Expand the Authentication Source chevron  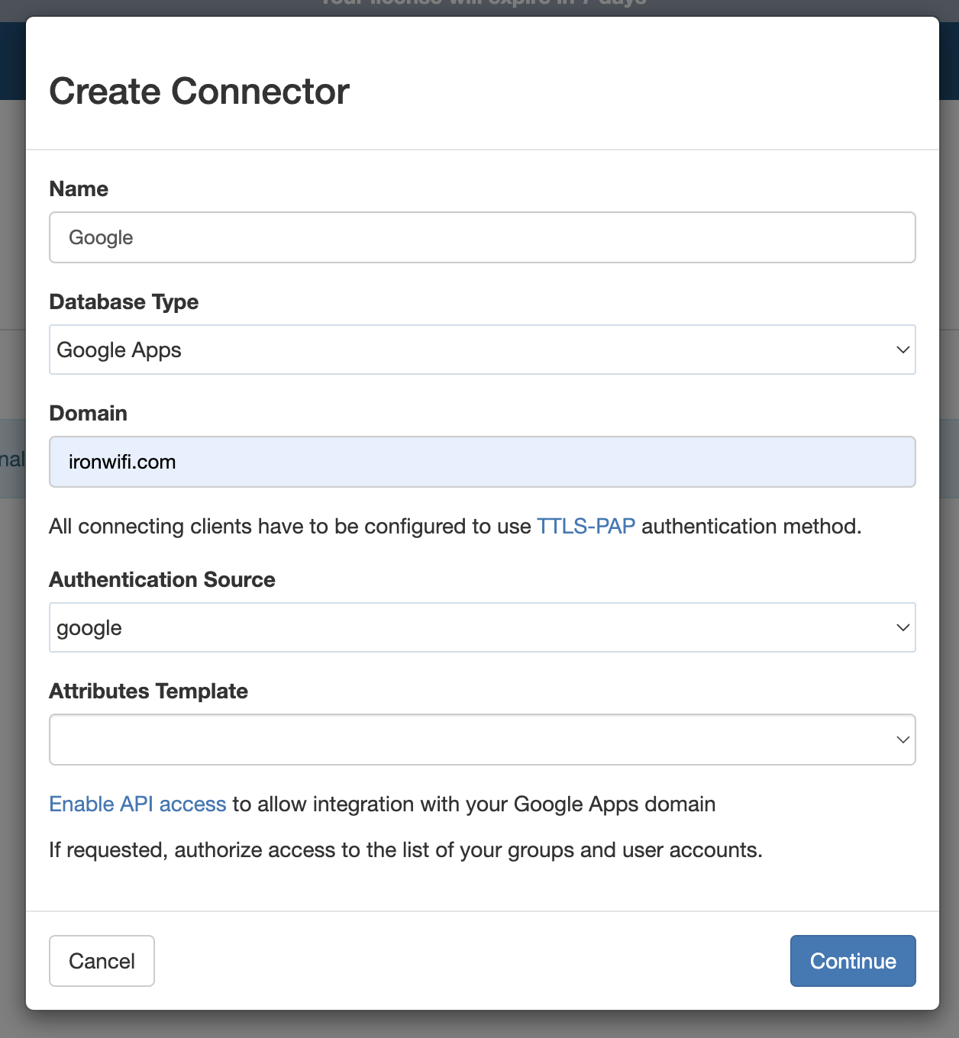click(902, 627)
